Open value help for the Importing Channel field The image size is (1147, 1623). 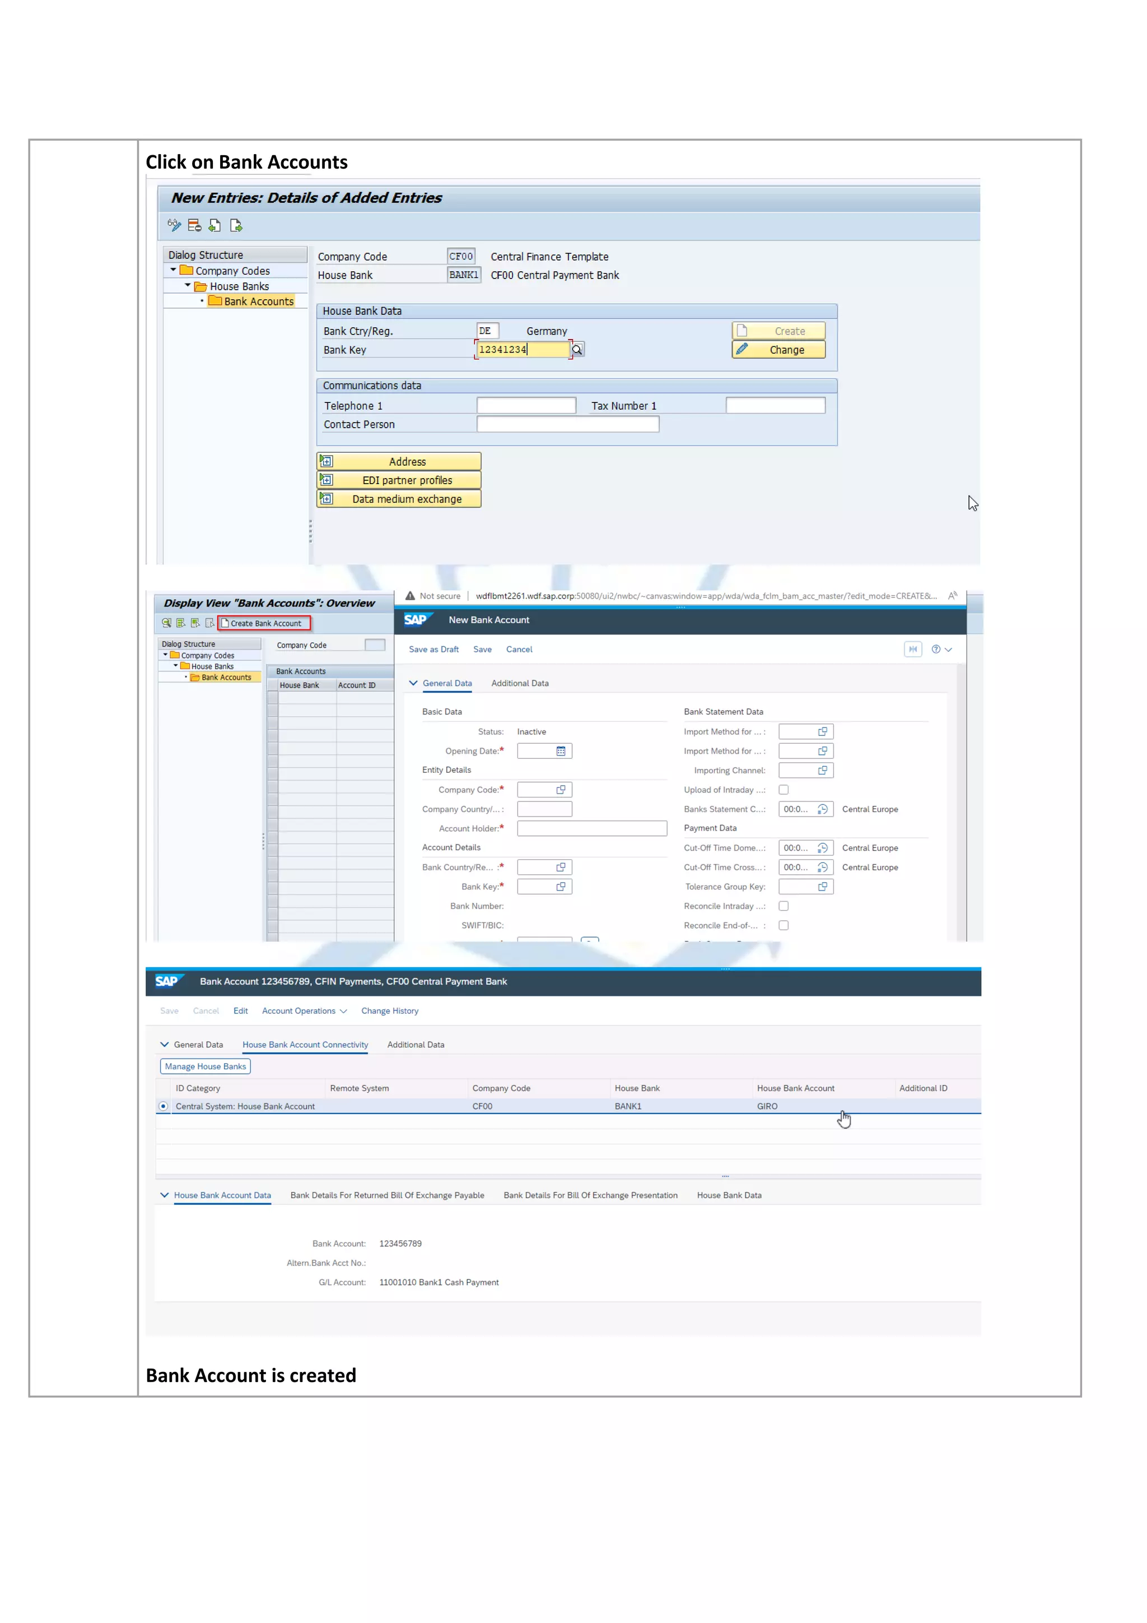point(823,771)
